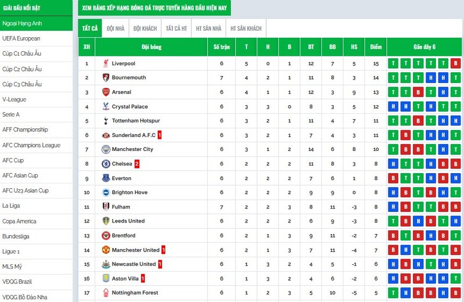The image size is (464, 302).
Task: Click the Tottenham Hotspur crest icon
Action: pyautogui.click(x=106, y=121)
